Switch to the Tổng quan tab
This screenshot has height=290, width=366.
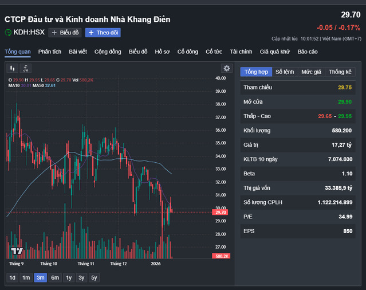pyautogui.click(x=18, y=52)
